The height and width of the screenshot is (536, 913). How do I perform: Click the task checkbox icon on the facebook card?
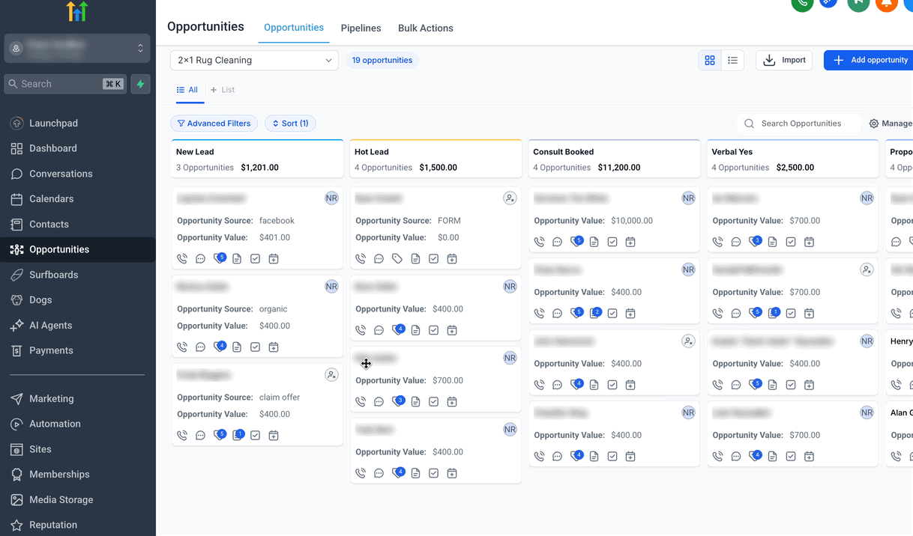click(255, 259)
